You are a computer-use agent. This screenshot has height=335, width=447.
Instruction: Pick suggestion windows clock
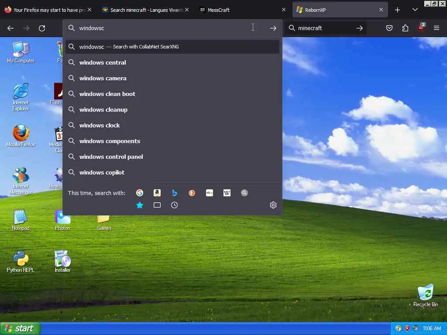[x=172, y=125]
